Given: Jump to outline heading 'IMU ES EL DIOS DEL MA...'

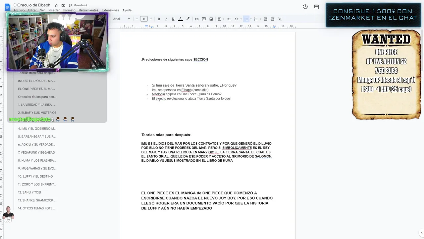Looking at the screenshot, I should coord(36,81).
